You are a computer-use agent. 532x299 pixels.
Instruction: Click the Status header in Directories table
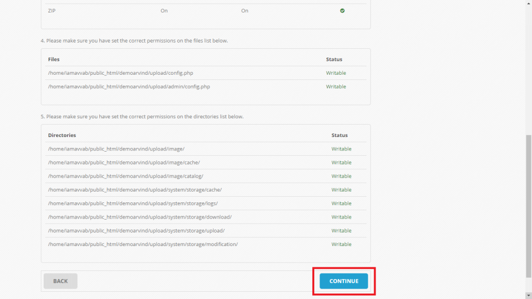pyautogui.click(x=340, y=135)
